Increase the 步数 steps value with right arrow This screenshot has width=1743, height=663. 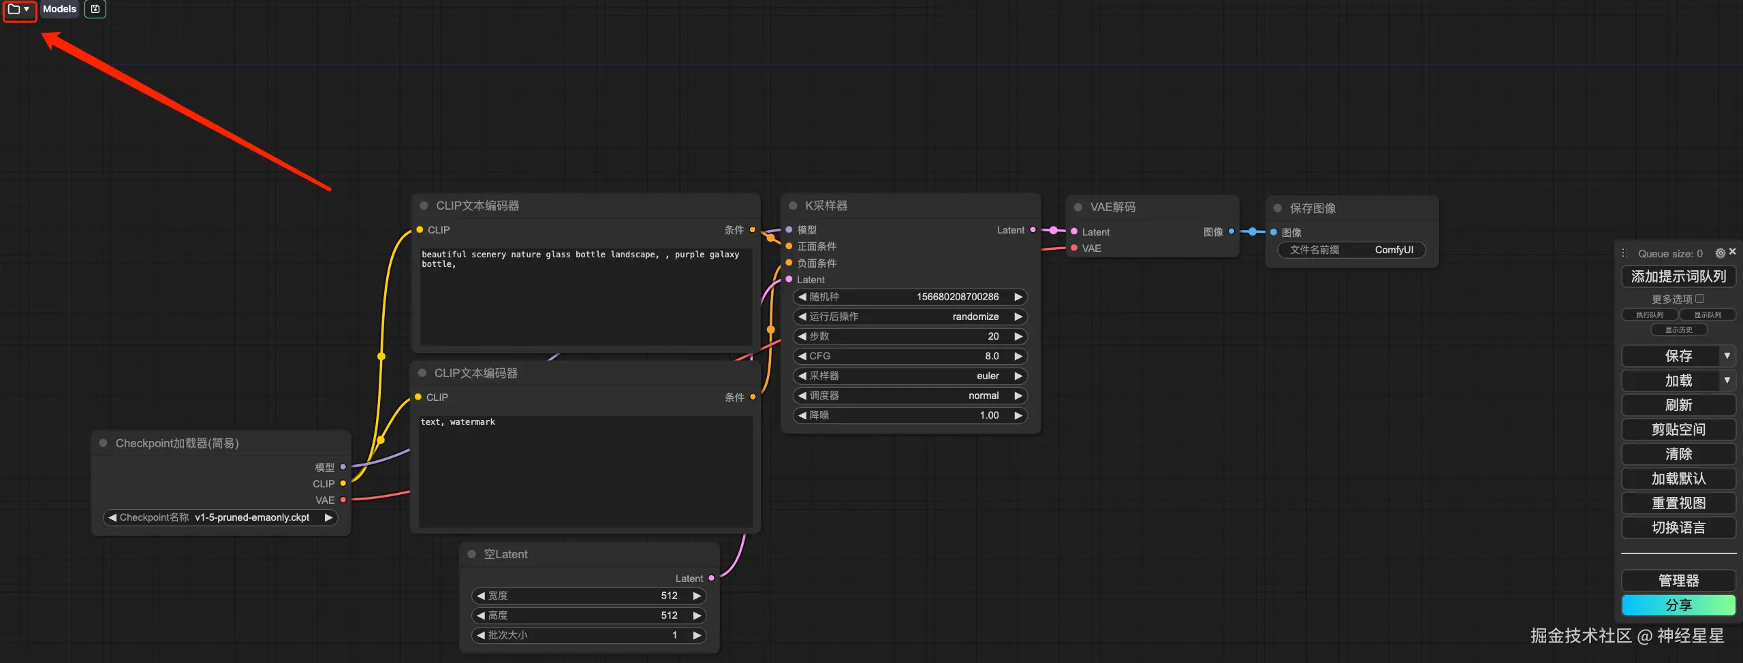coord(1018,336)
